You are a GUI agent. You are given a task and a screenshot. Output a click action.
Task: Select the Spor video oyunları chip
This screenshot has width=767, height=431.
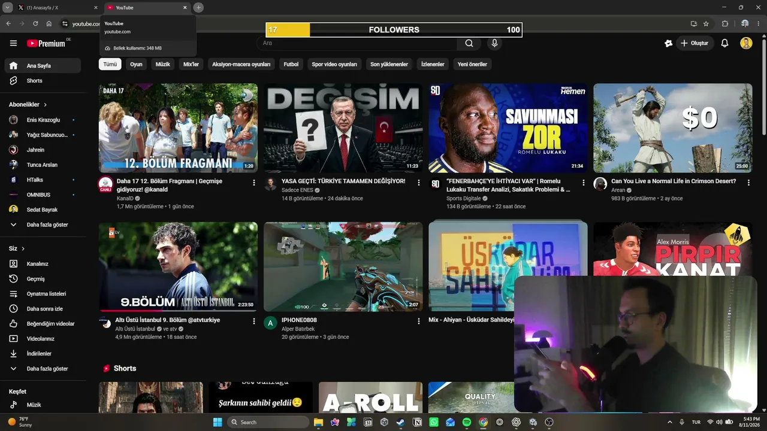pos(334,64)
